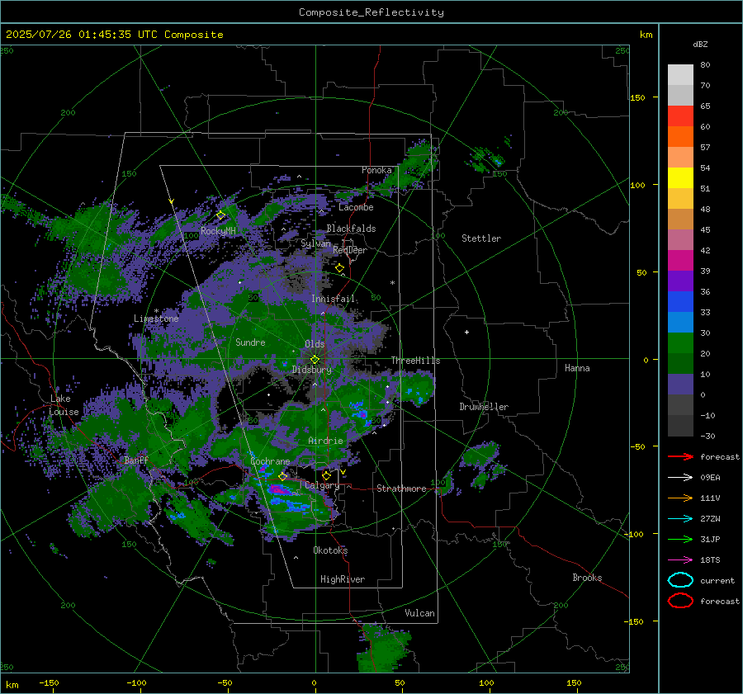Select the yellow 51-54 dBZ swatch
The height and width of the screenshot is (694, 743).
coord(680,177)
